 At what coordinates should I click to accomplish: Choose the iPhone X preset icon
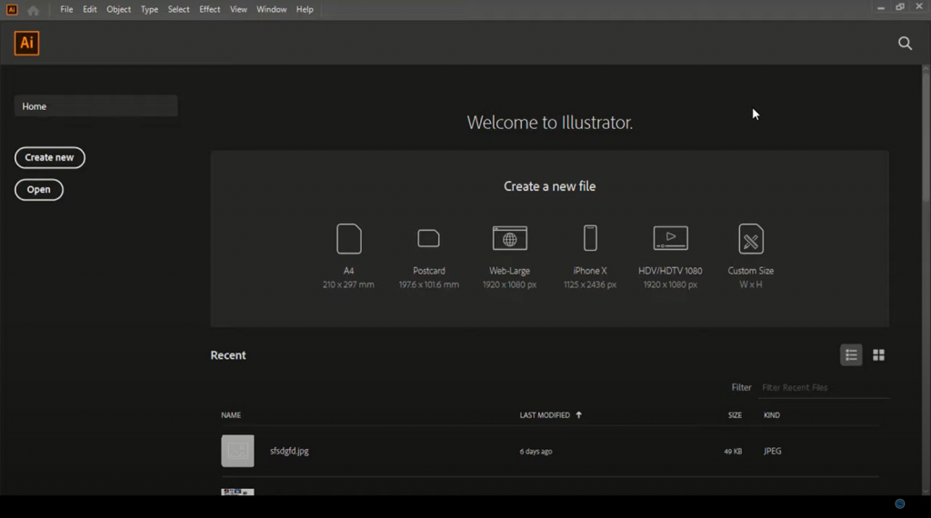590,238
